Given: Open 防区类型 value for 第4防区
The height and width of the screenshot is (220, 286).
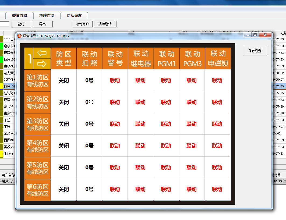Looking at the screenshot, I should pyautogui.click(x=64, y=146).
